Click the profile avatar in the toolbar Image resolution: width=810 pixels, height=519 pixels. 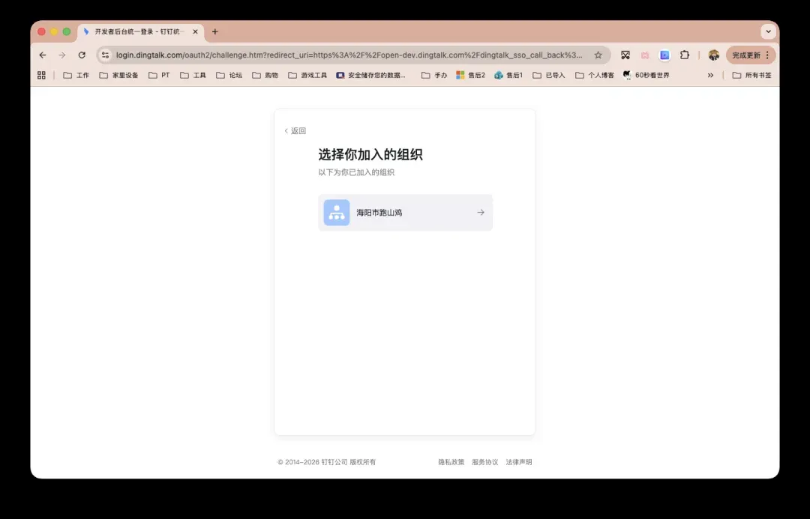(x=713, y=55)
